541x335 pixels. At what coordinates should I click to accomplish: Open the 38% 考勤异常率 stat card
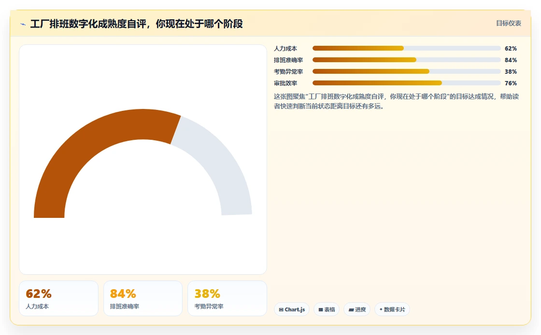coord(227,298)
